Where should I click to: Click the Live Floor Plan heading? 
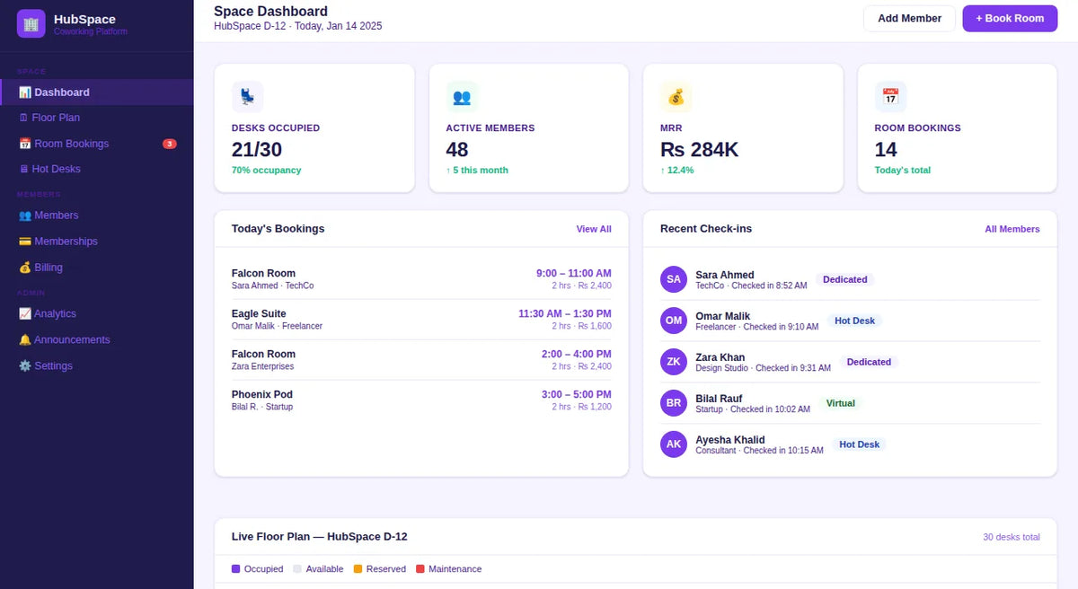[320, 536]
